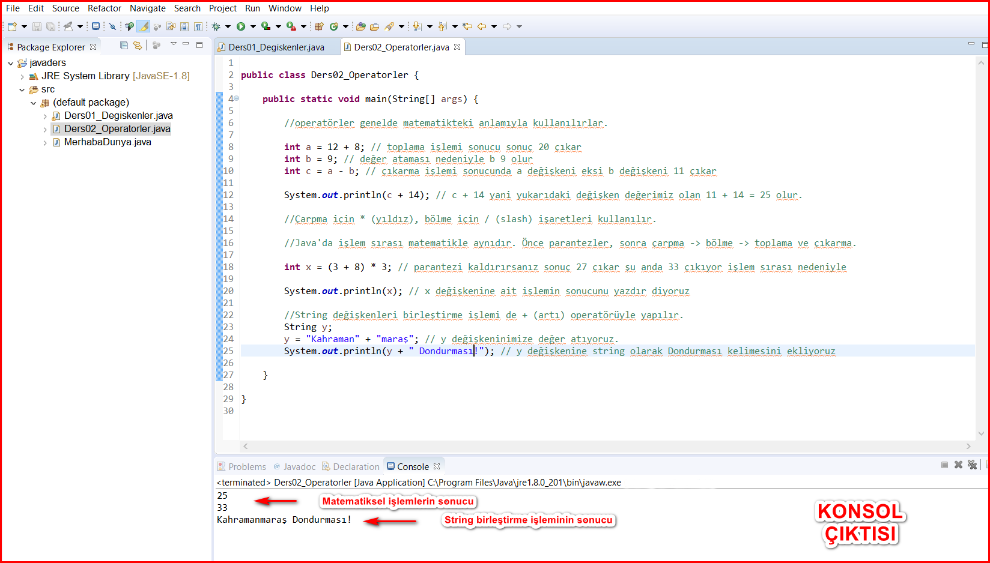Toggle Link with Editor in Package Explorer
The image size is (990, 563).
138,46
